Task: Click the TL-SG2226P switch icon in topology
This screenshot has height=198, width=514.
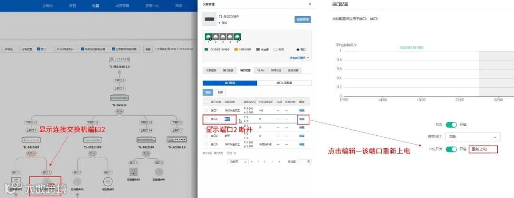Action: [x=146, y=140]
